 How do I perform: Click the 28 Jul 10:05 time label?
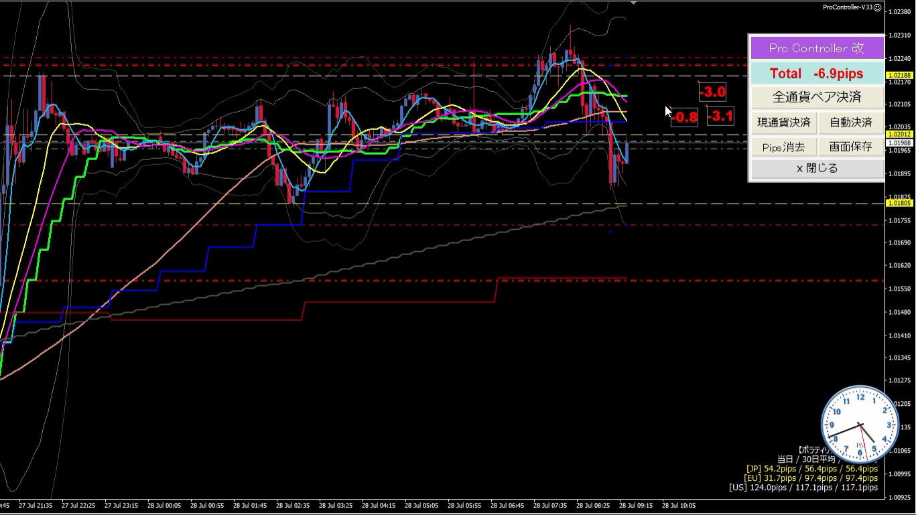[679, 506]
